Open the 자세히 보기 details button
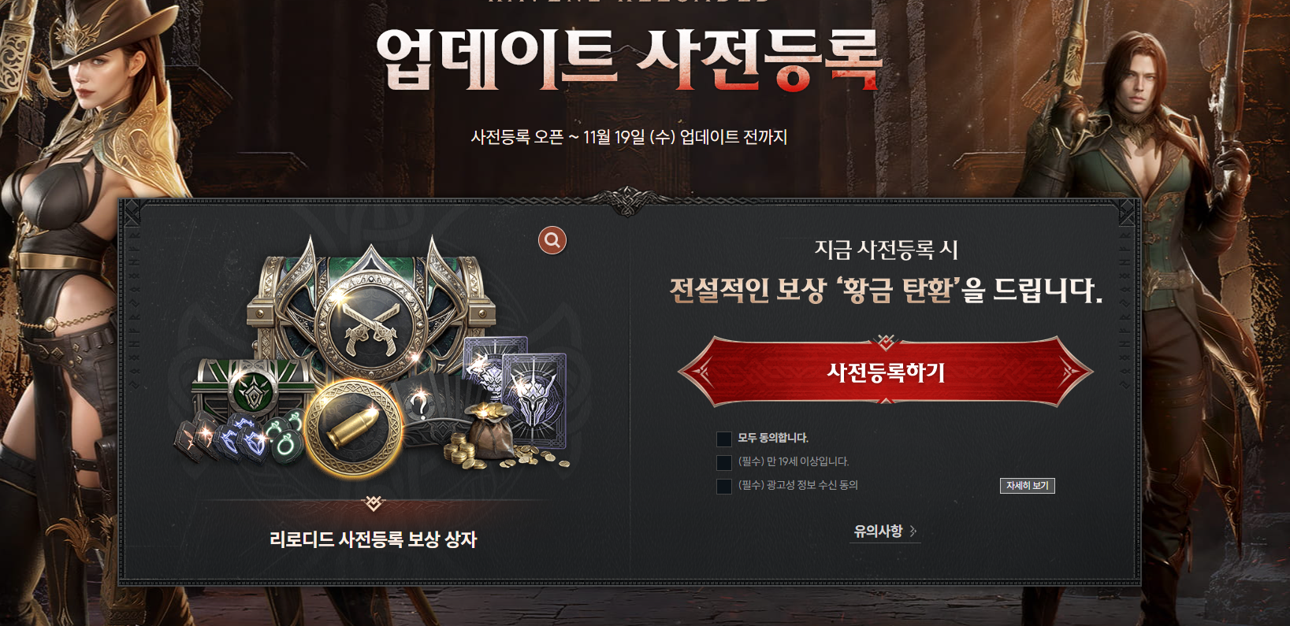The width and height of the screenshot is (1290, 626). pyautogui.click(x=1028, y=486)
